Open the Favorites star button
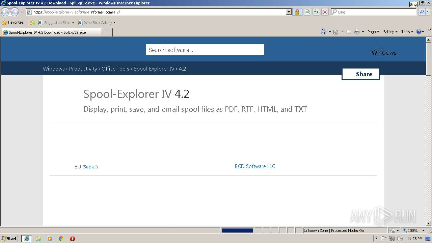The height and width of the screenshot is (243, 432). [x=13, y=22]
